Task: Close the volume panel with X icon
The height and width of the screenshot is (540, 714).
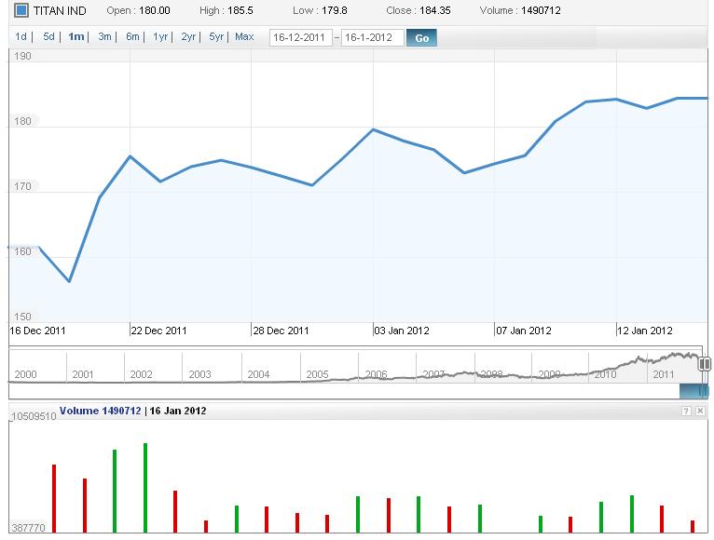Action: [x=700, y=411]
